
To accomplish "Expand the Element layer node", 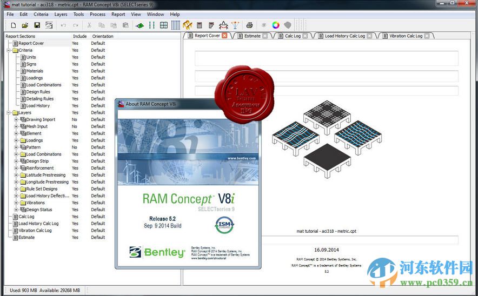I will click(x=16, y=133).
